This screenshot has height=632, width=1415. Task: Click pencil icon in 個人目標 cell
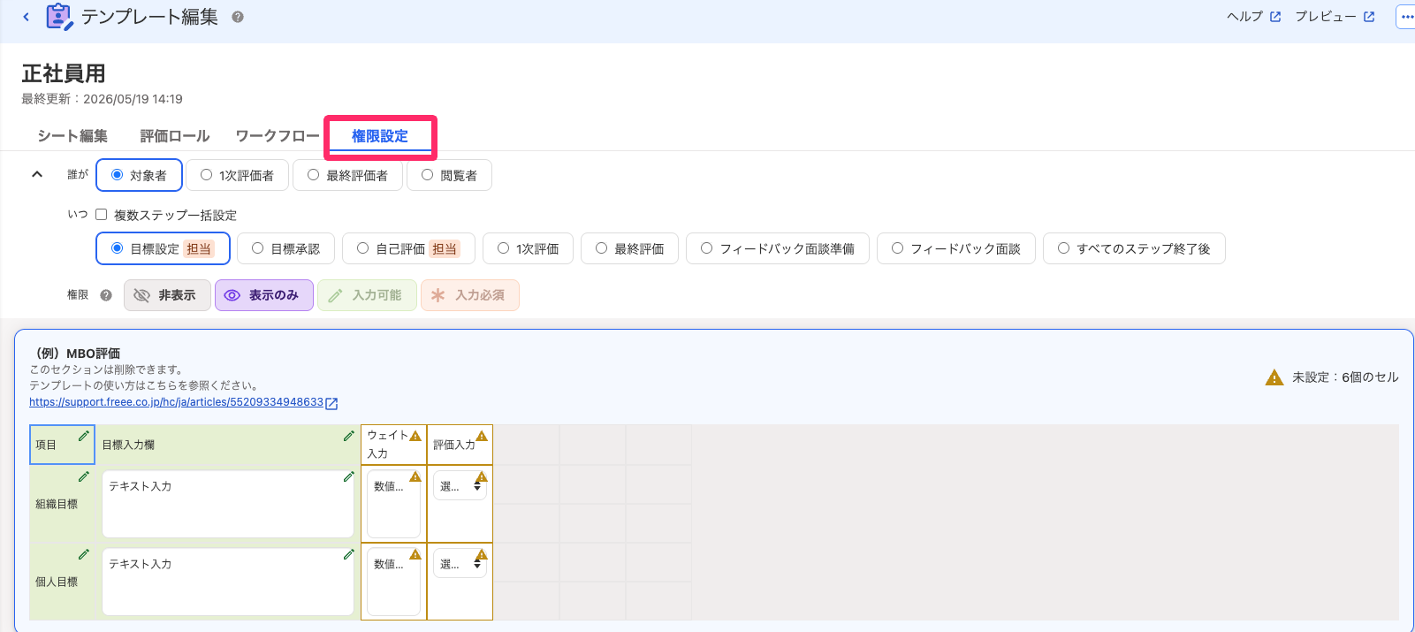tap(84, 554)
